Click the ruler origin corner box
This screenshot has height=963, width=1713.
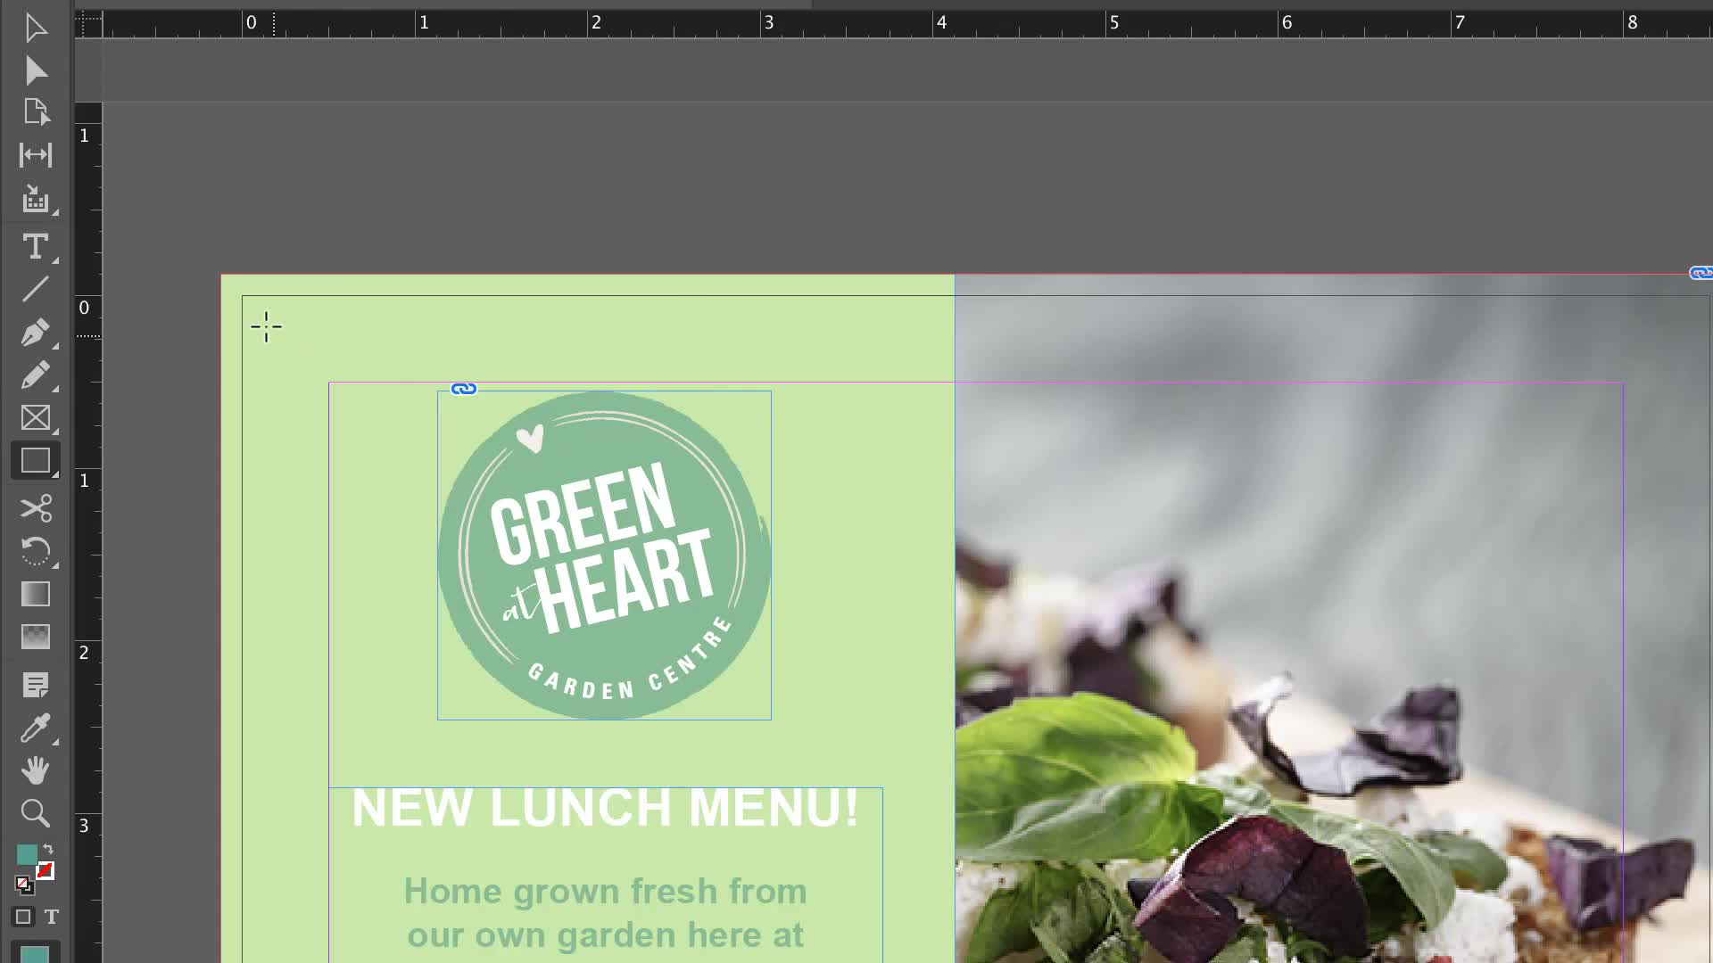click(x=88, y=24)
